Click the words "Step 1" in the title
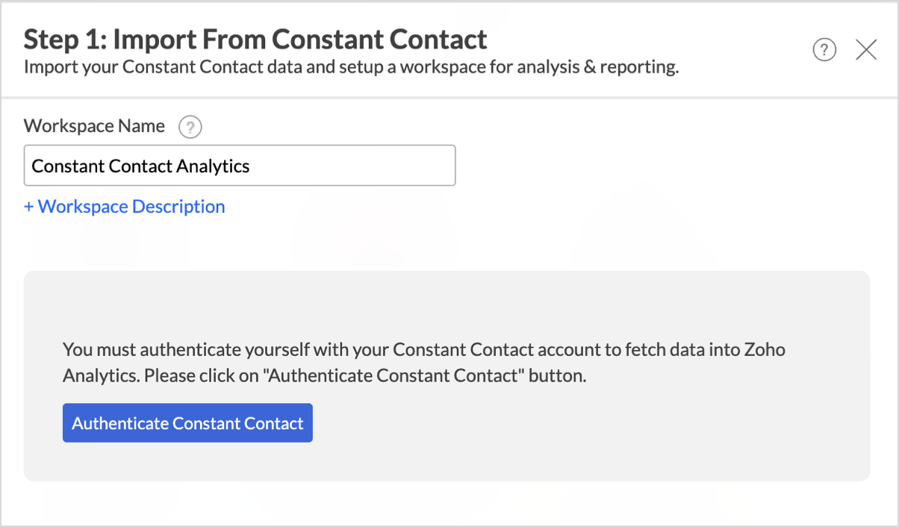899x527 pixels. [x=63, y=39]
